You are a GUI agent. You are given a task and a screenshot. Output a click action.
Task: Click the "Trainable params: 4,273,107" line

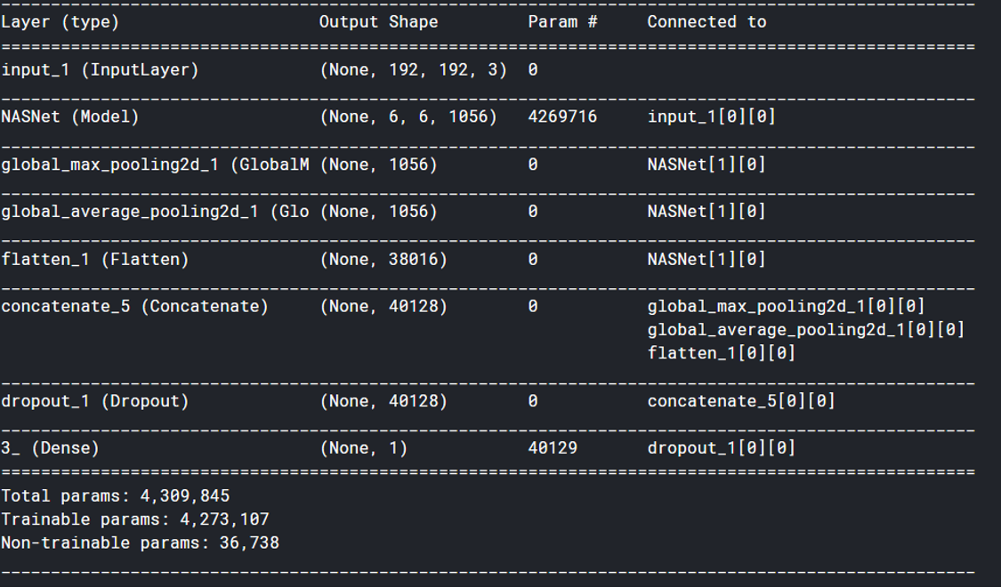135,519
